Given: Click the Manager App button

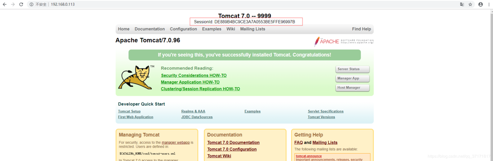Looking at the screenshot, I should (x=352, y=79).
